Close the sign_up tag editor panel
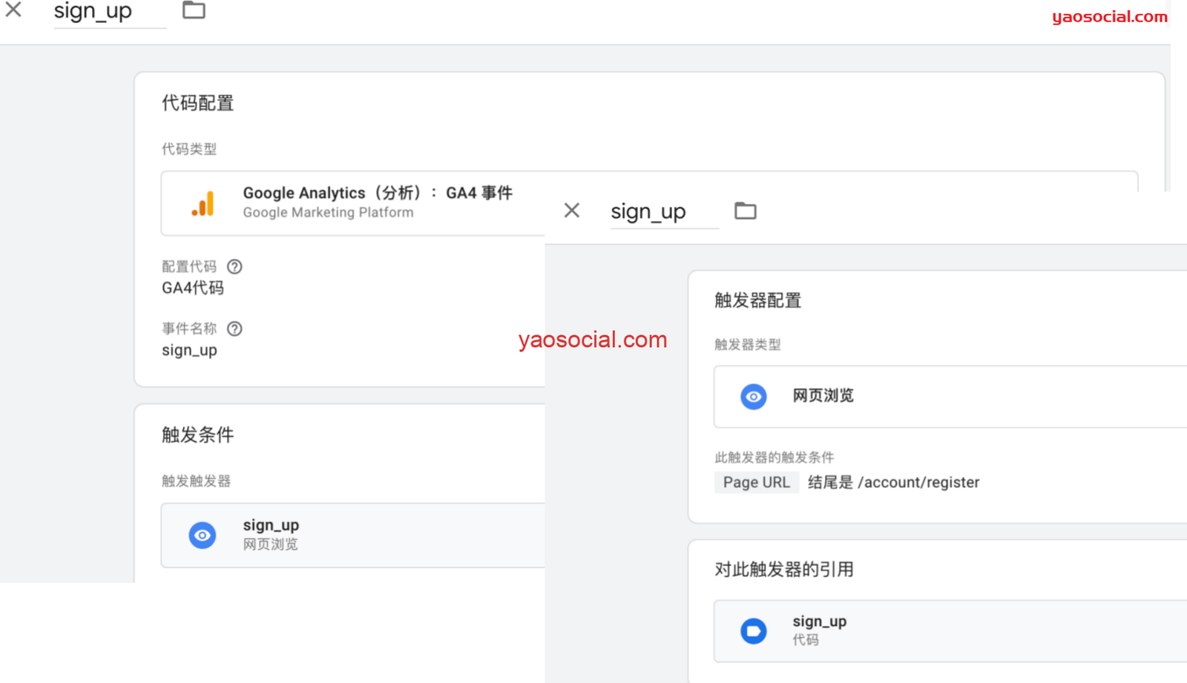 [x=13, y=10]
